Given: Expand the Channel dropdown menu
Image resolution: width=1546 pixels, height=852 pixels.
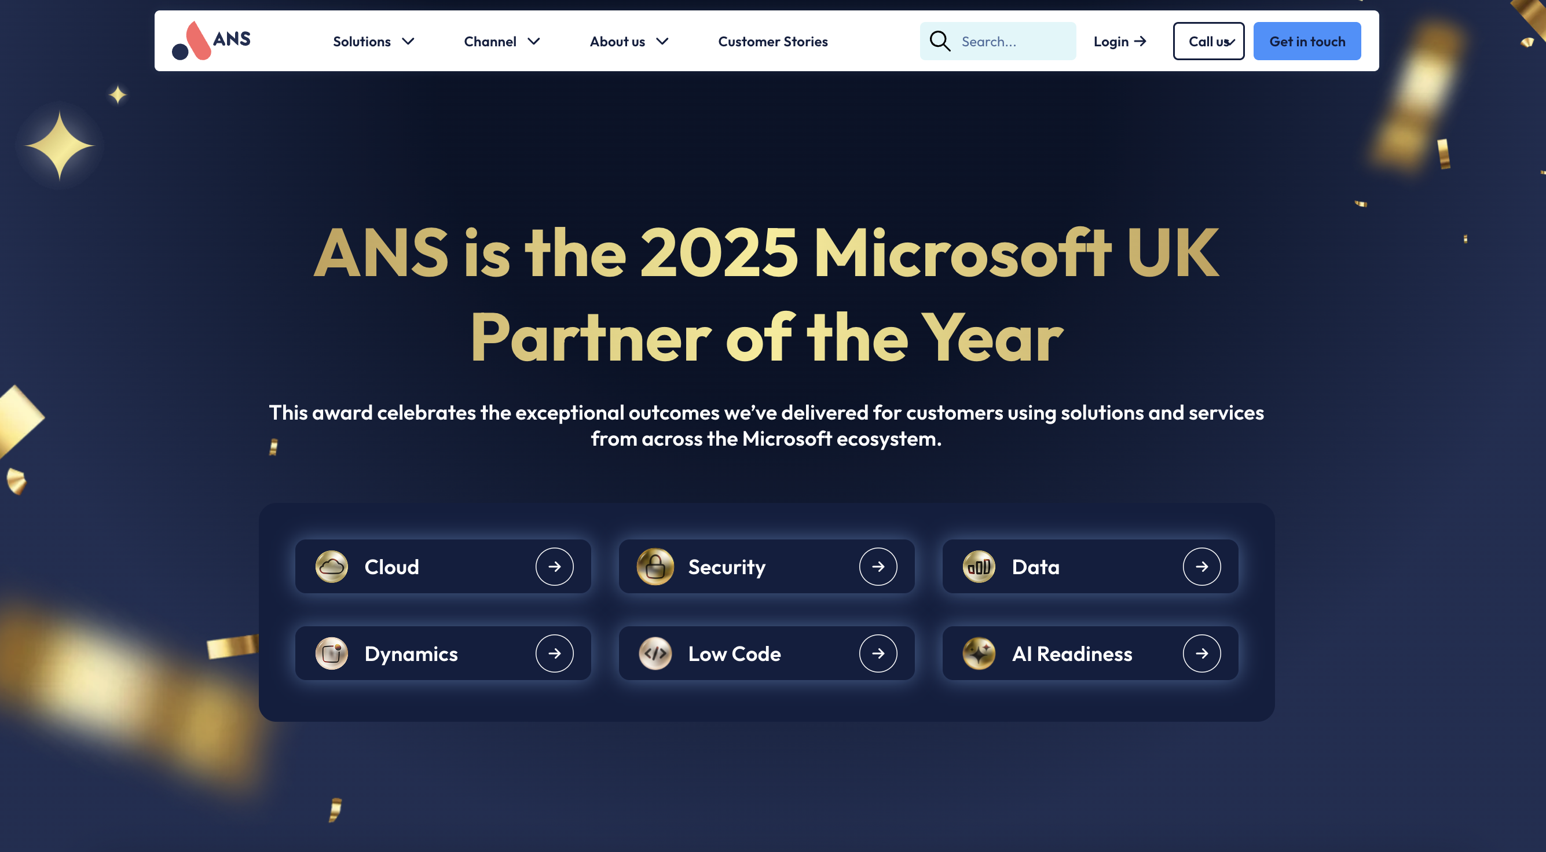Looking at the screenshot, I should [502, 42].
